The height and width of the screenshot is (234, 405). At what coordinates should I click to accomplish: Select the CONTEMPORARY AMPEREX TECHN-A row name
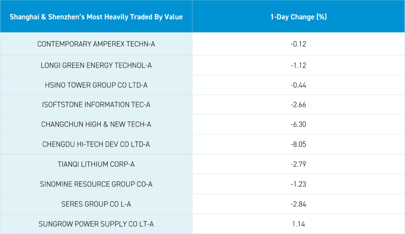click(96, 44)
